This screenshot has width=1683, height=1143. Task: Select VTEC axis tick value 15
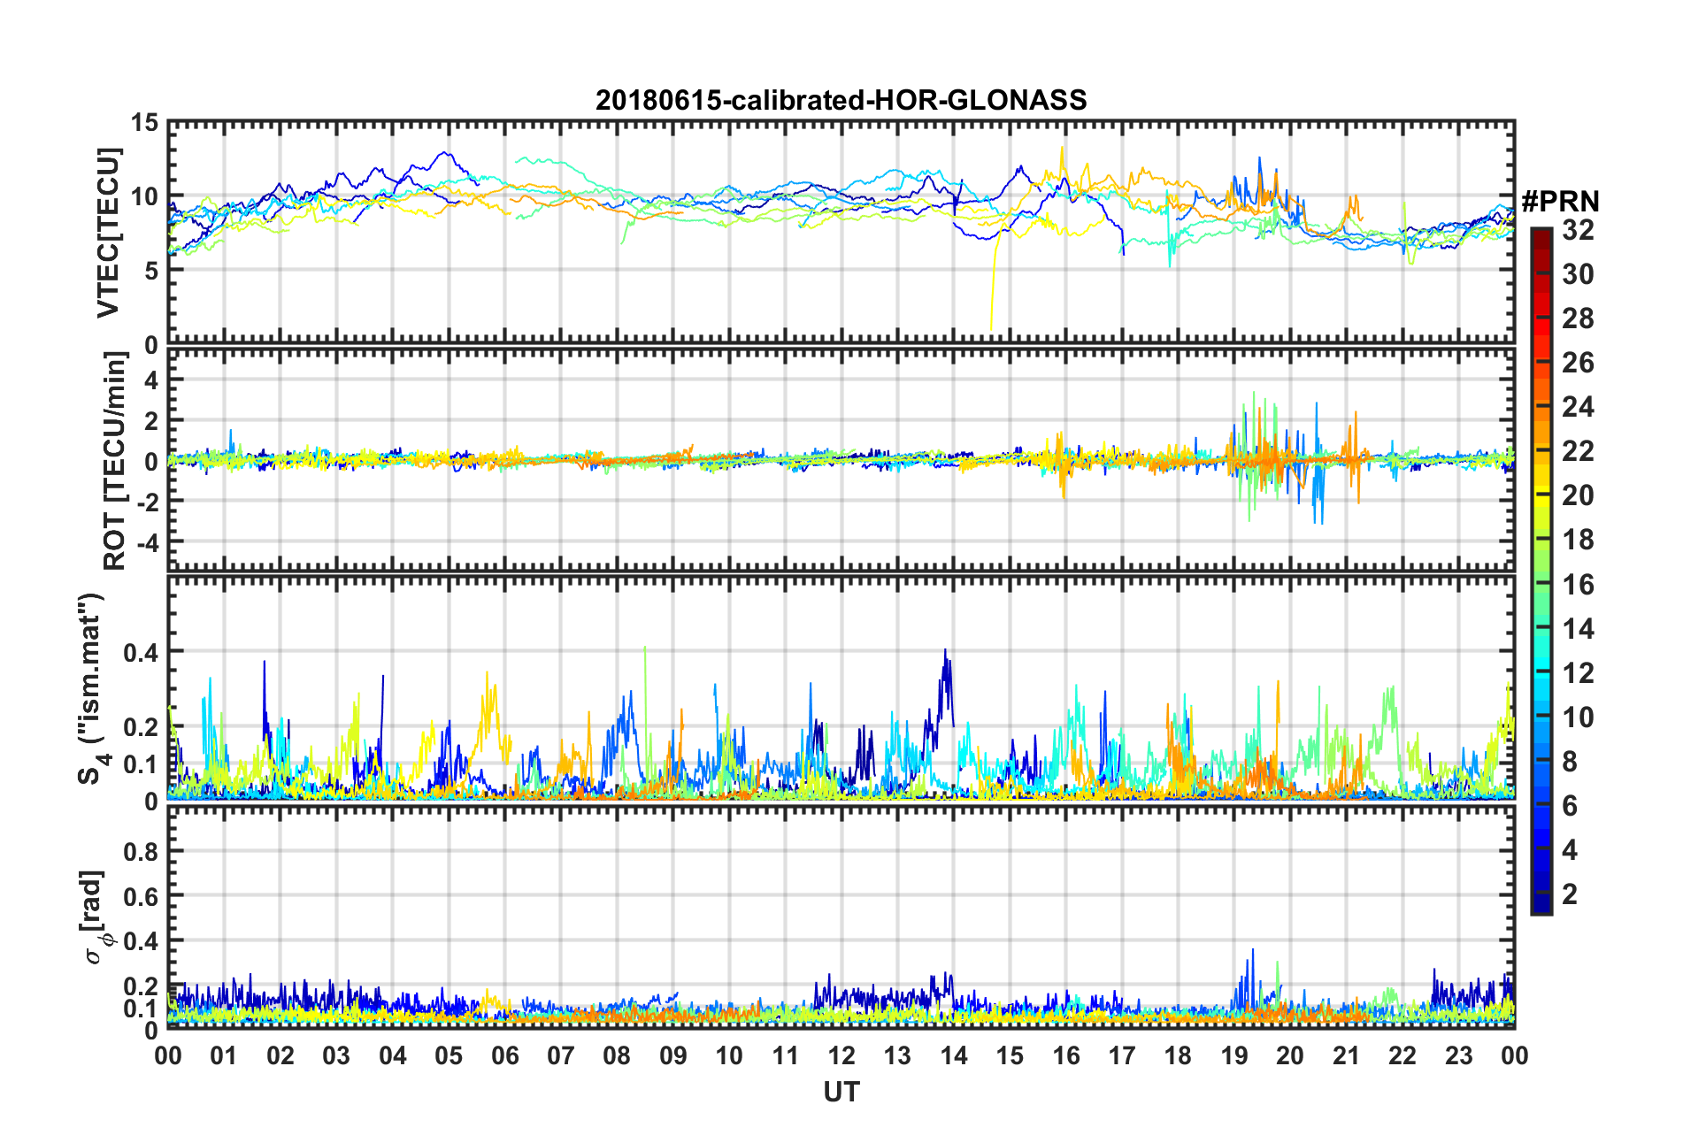click(144, 123)
